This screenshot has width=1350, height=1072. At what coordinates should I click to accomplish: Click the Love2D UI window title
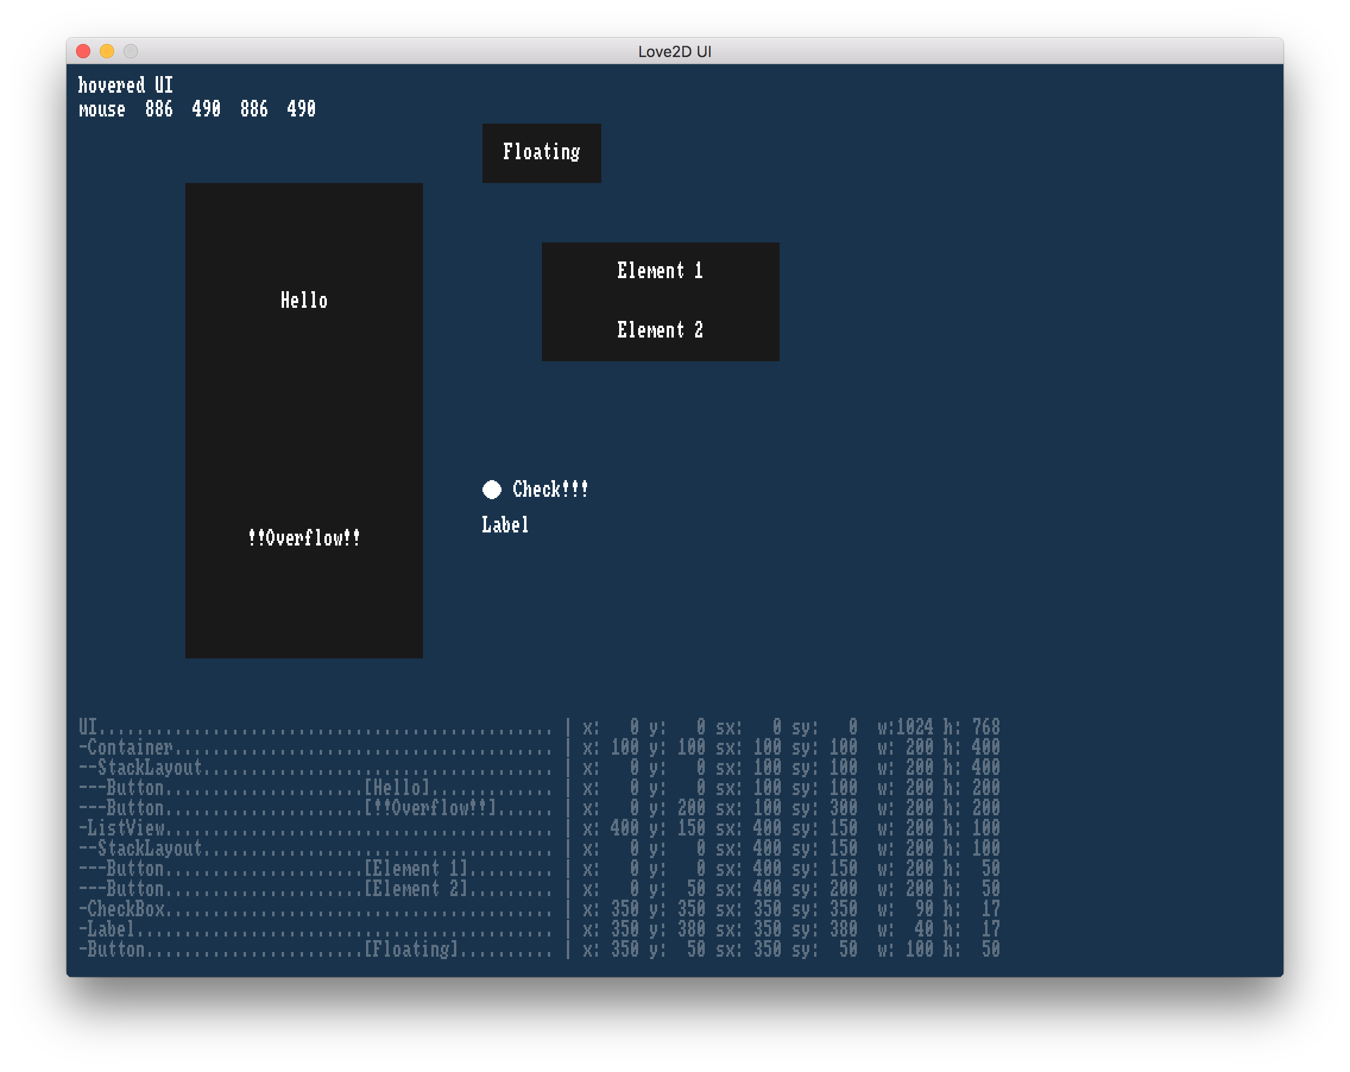point(674,51)
